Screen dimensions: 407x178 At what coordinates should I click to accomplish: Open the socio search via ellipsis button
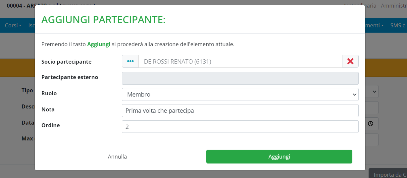(130, 61)
